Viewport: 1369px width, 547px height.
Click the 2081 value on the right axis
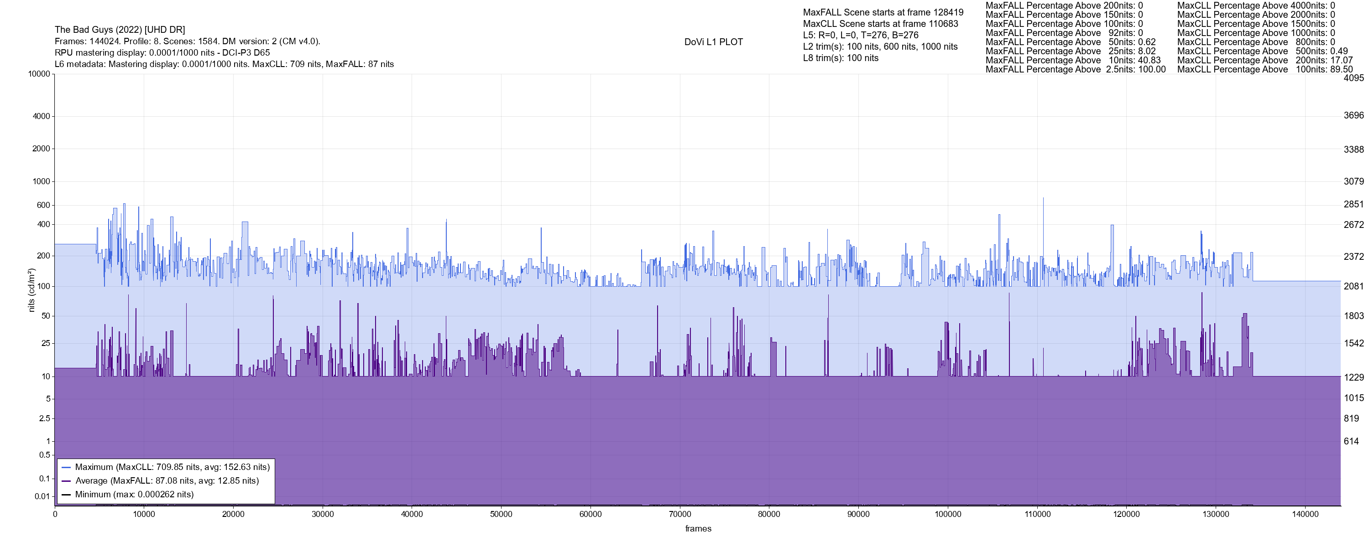coord(1353,286)
